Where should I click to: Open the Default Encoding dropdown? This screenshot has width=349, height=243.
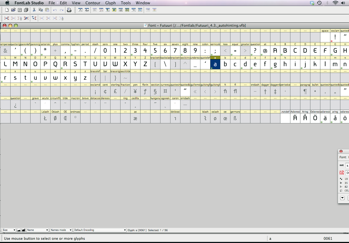[x=100, y=230]
